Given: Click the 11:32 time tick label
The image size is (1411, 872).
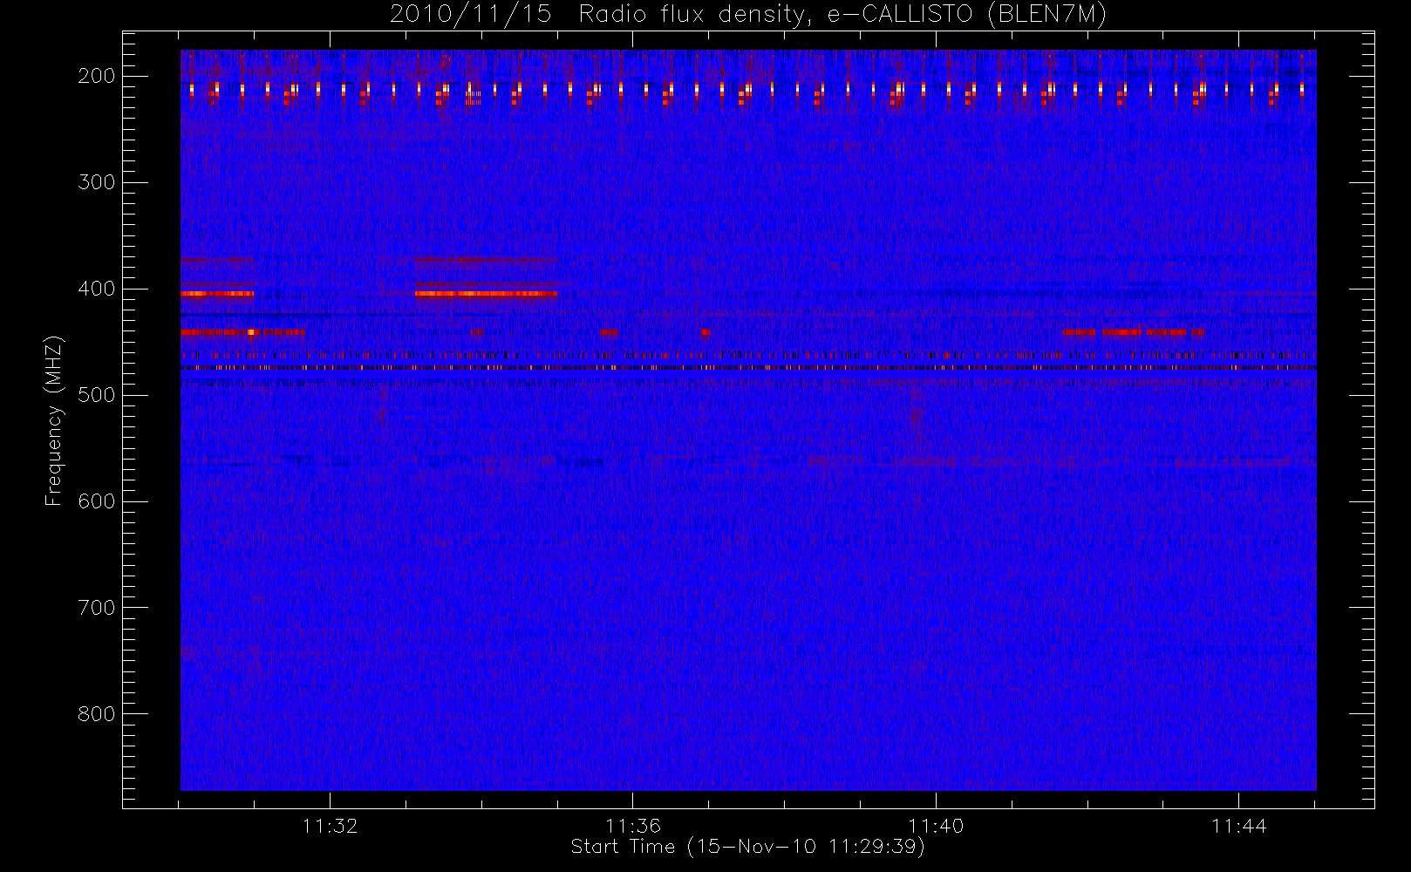Looking at the screenshot, I should (x=331, y=826).
